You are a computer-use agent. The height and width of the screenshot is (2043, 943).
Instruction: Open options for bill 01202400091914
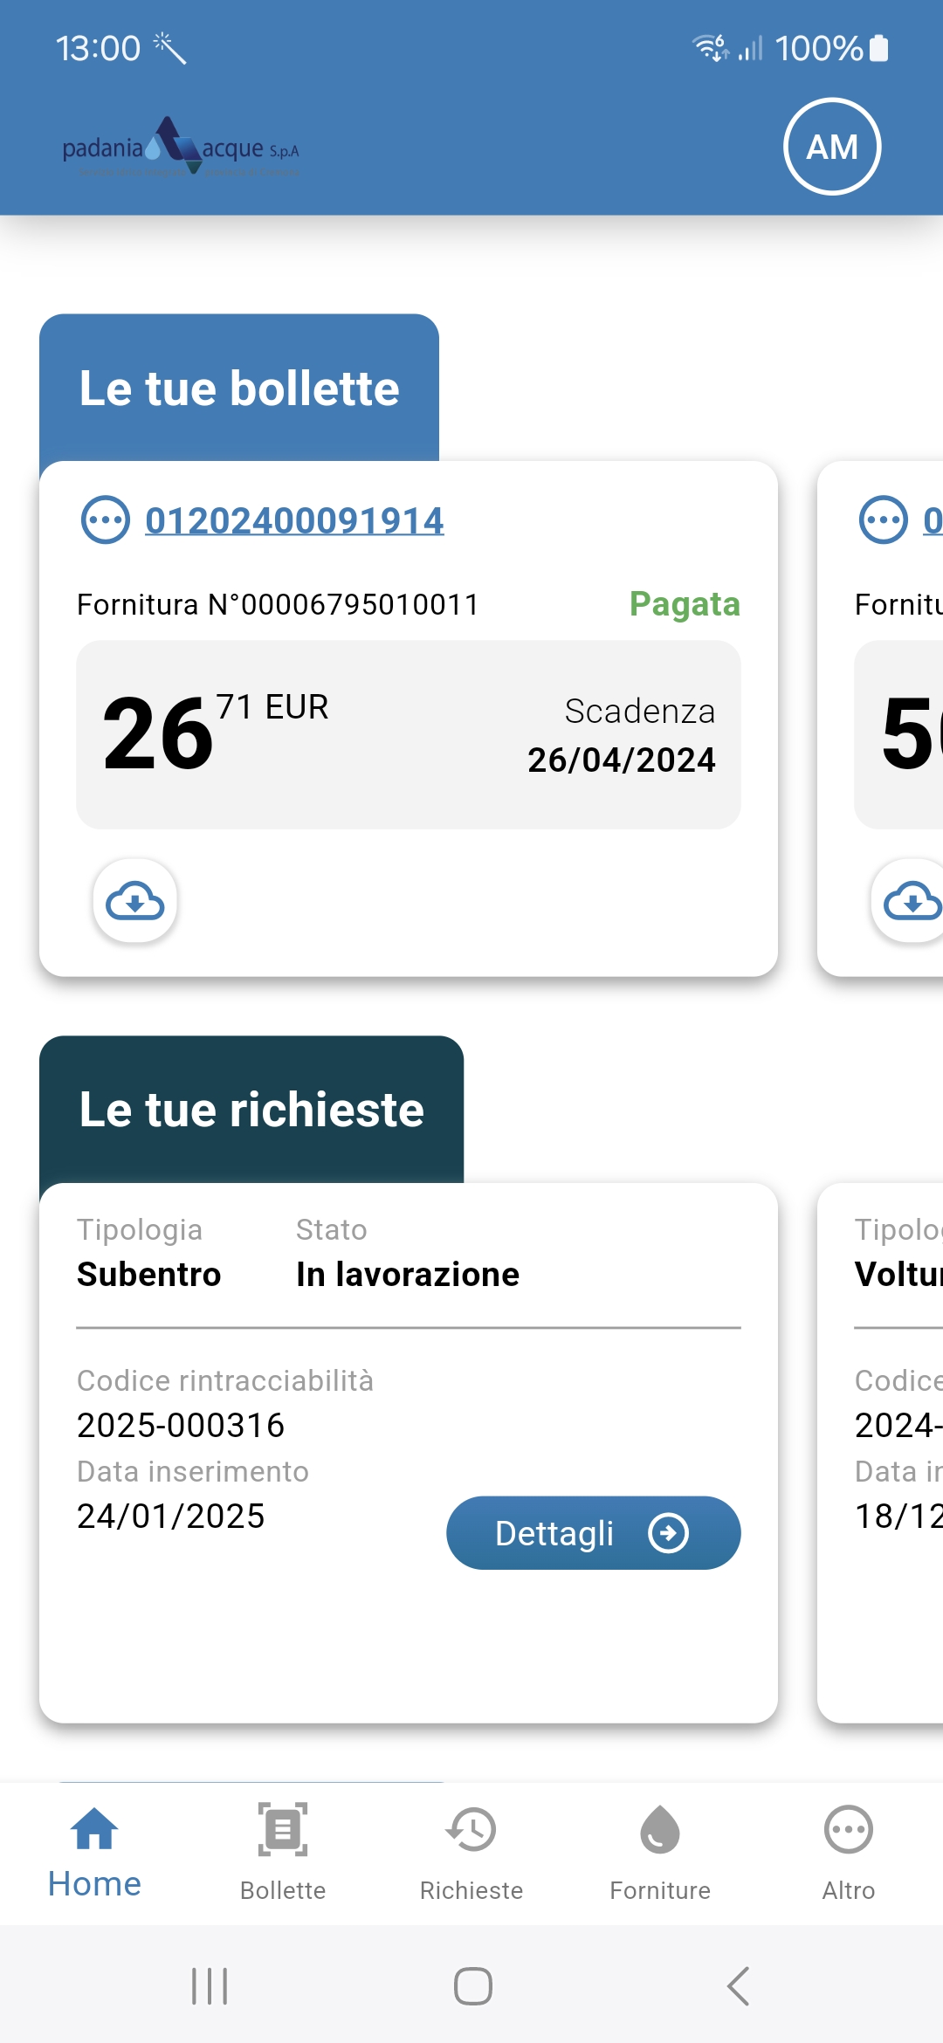coord(105,520)
